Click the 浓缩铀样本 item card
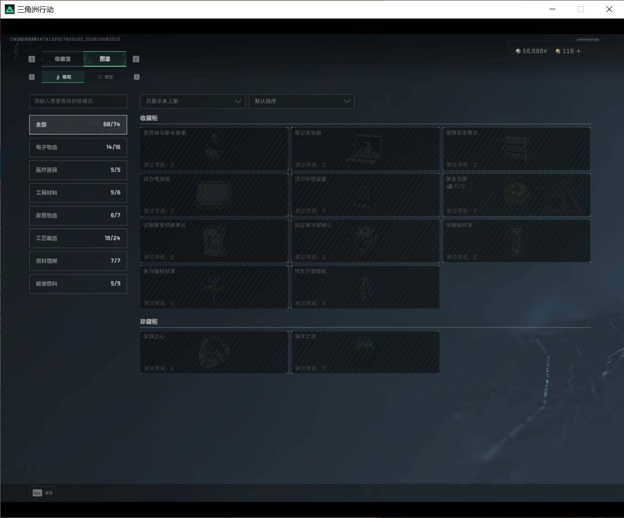This screenshot has height=518, width=624. click(x=517, y=241)
